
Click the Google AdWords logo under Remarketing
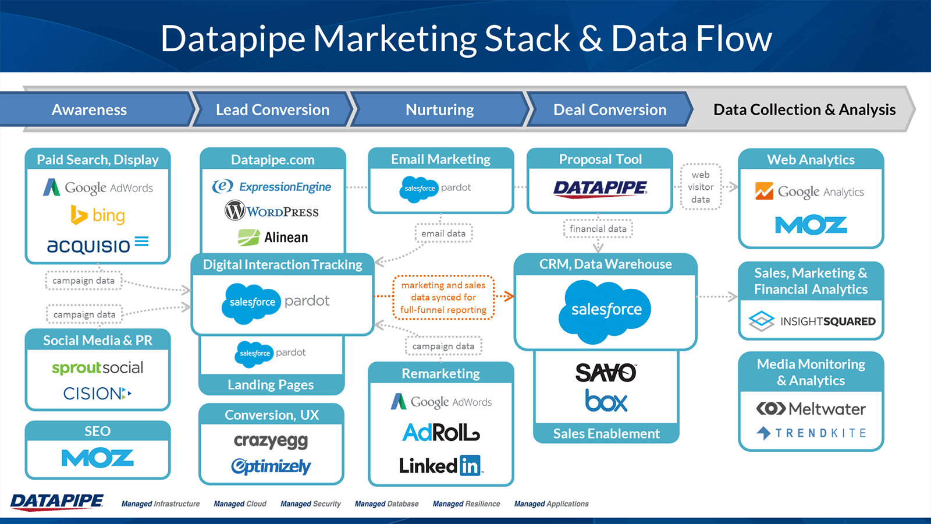pos(441,402)
